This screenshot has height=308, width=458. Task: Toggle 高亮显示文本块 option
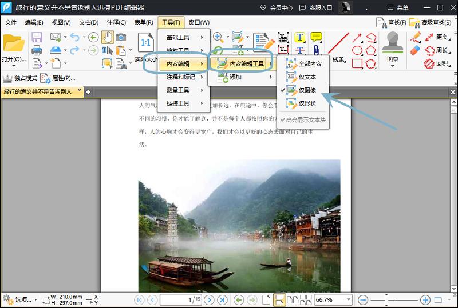(303, 120)
